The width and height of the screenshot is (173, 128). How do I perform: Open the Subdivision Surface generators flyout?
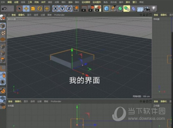tap(120, 8)
